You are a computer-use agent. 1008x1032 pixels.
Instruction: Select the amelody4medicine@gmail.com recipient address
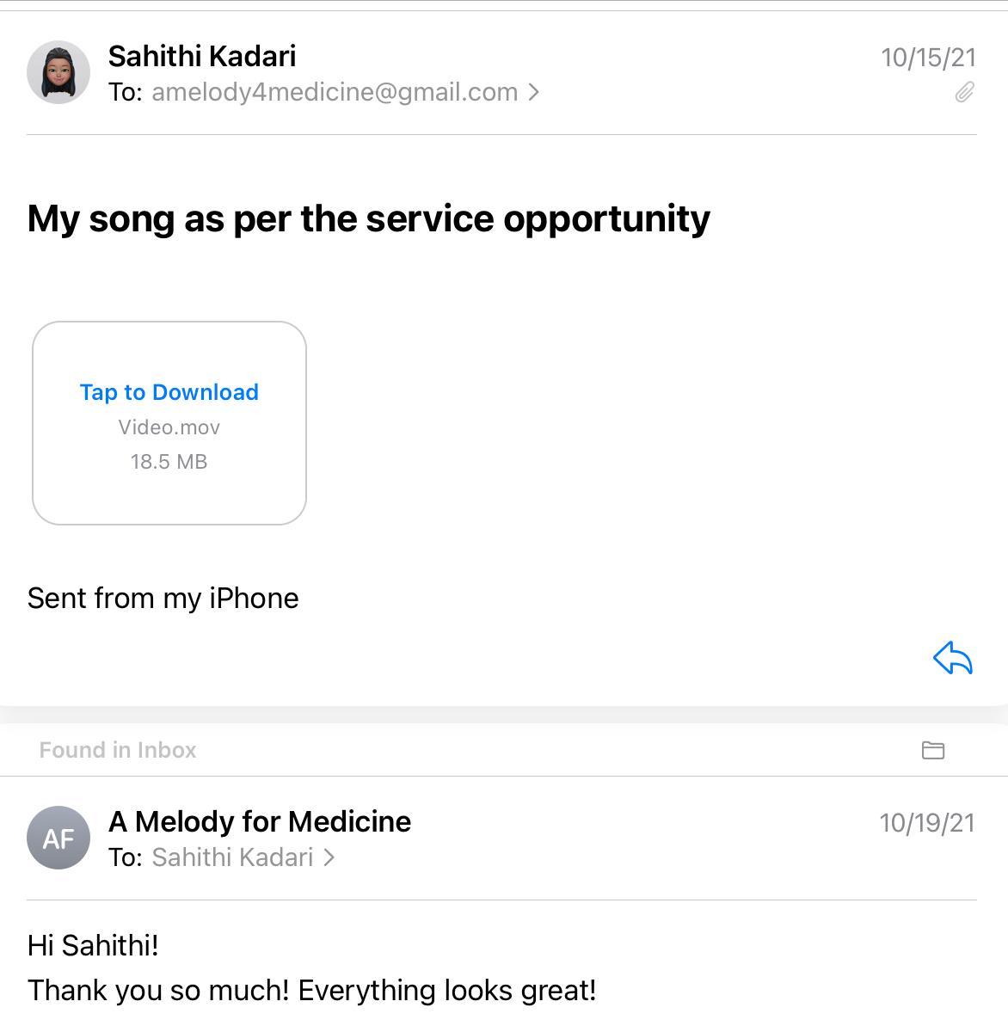click(335, 92)
